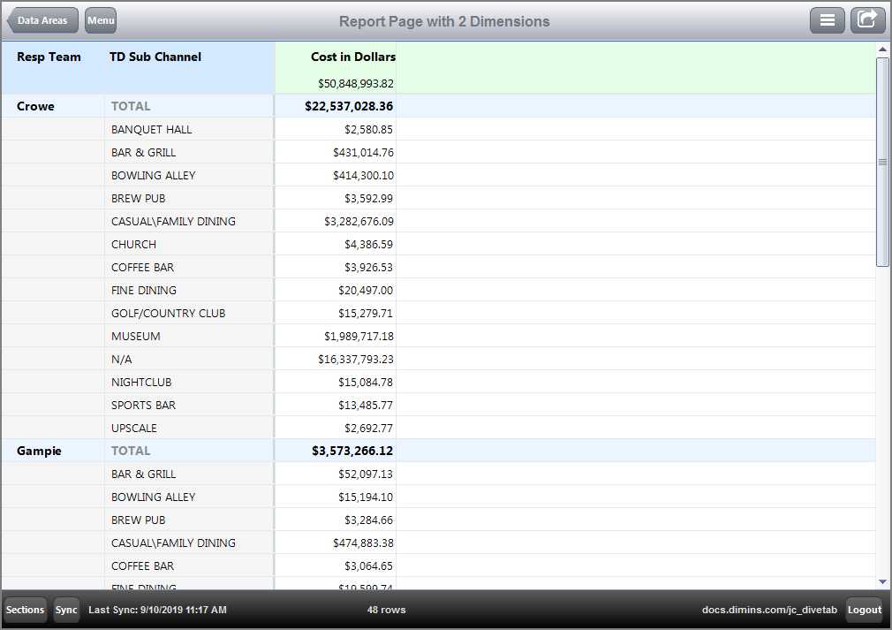Select Crowe BAR & GRILL value $431,014.76
Screen dimensions: 892x630
point(363,153)
